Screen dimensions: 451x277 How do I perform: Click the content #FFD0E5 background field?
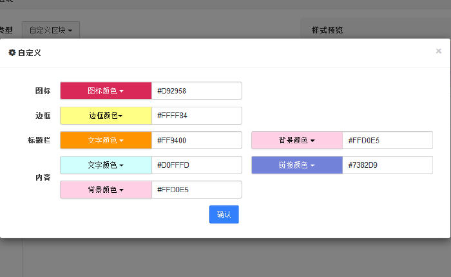(x=197, y=190)
